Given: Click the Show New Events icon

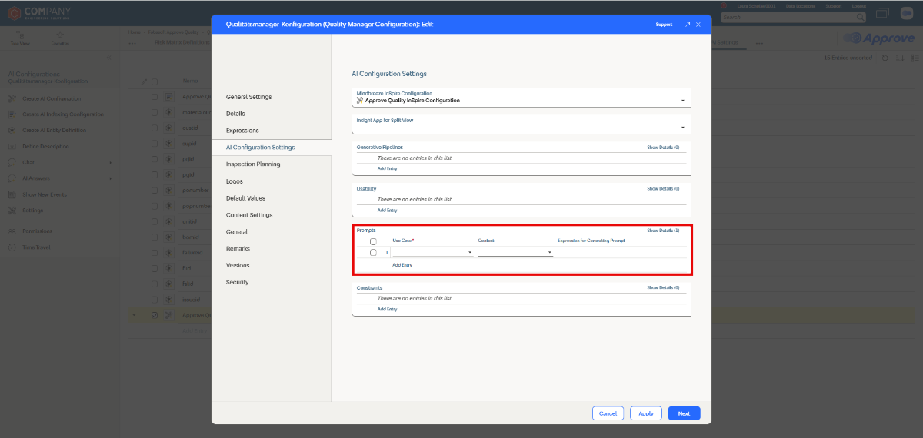Looking at the screenshot, I should pyautogui.click(x=12, y=194).
